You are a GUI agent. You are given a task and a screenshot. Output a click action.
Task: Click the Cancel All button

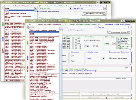[119, 98]
